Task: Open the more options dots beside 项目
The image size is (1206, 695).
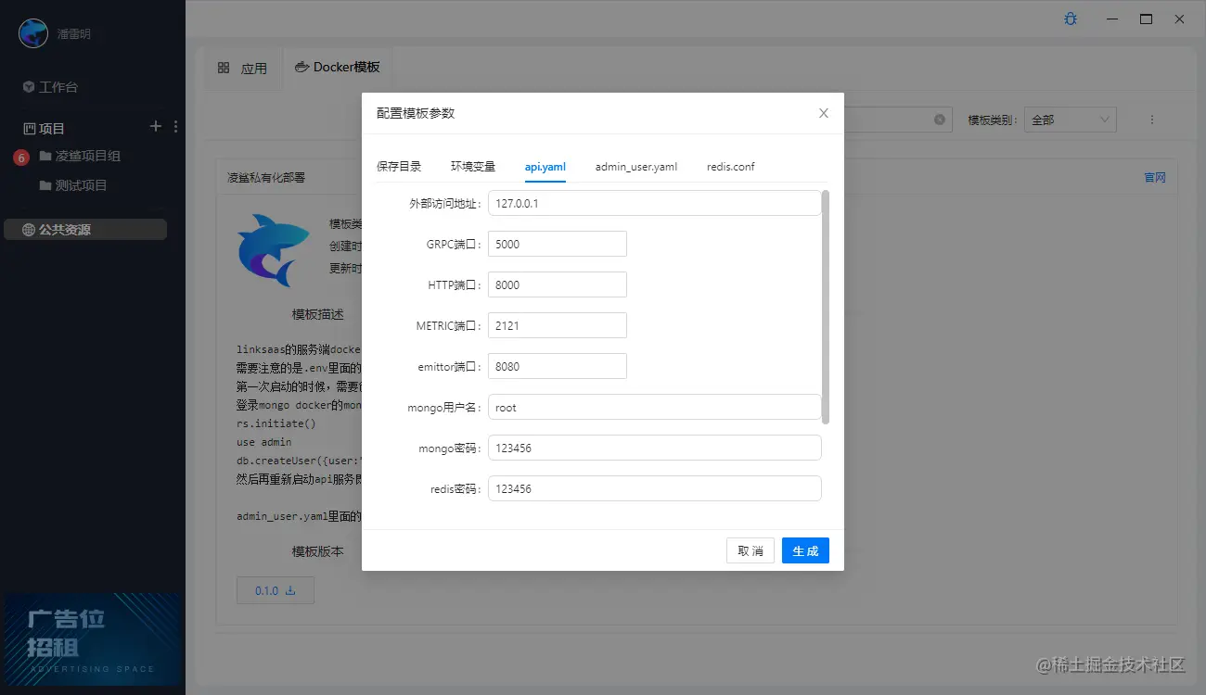Action: click(176, 127)
